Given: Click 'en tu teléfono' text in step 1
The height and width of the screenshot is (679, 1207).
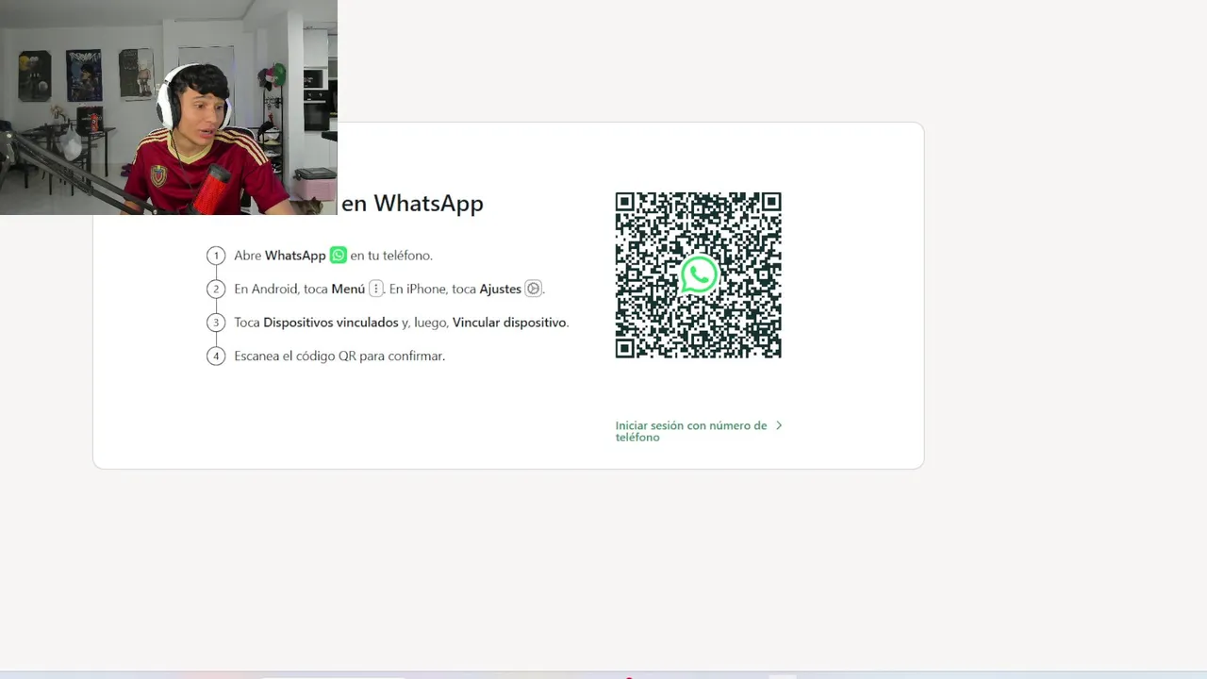Looking at the screenshot, I should pos(391,256).
